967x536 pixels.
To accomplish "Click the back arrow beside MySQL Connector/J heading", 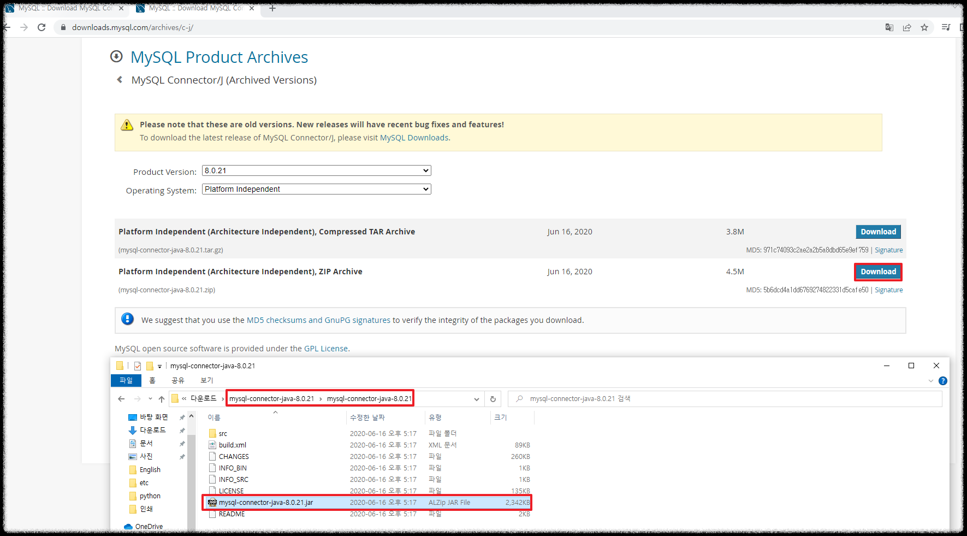I will click(x=120, y=80).
